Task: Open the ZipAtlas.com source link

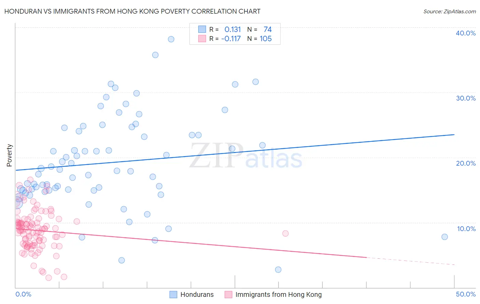Action: [450, 11]
